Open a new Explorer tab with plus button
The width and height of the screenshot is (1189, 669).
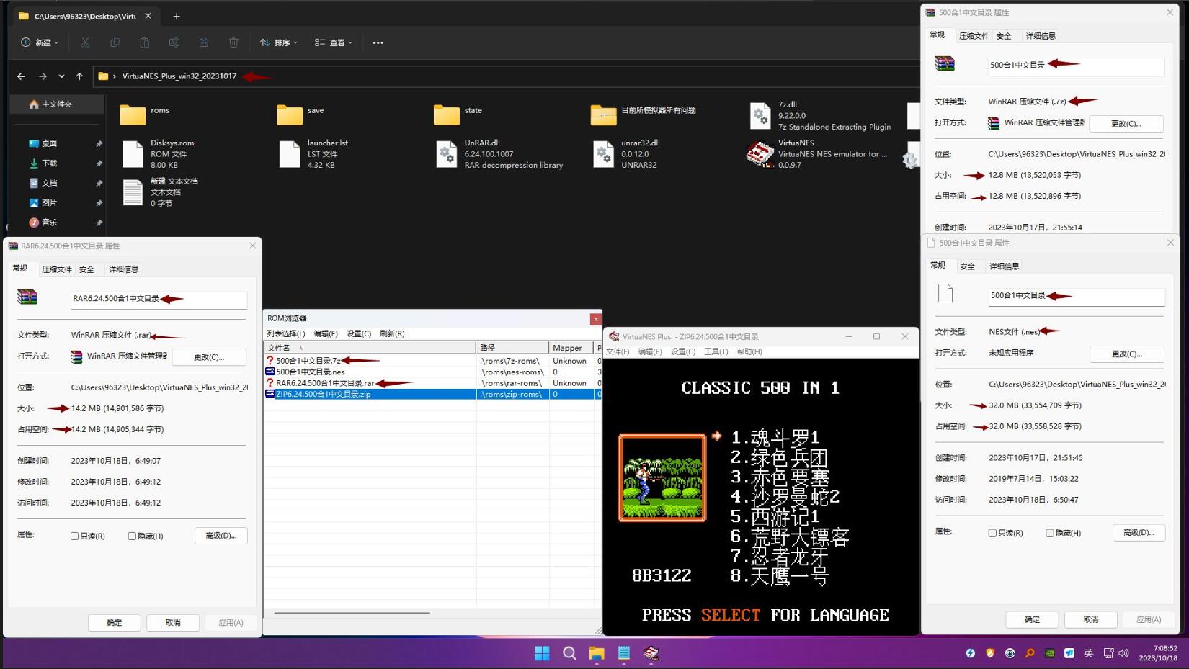tap(177, 16)
